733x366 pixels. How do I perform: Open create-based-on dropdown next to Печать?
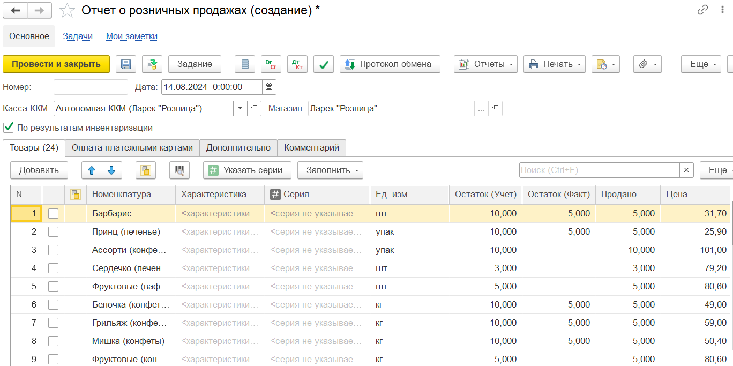pyautogui.click(x=605, y=64)
